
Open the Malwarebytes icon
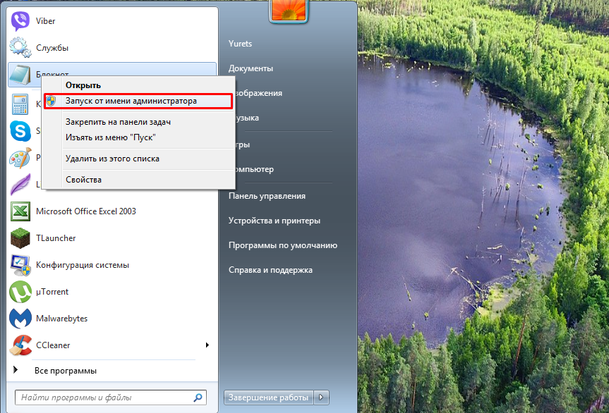click(20, 319)
